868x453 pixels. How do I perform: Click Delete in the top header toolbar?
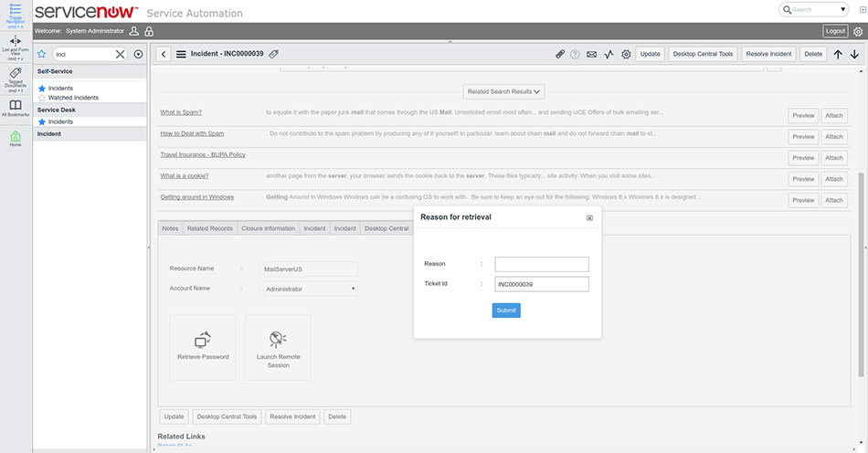[x=813, y=54]
